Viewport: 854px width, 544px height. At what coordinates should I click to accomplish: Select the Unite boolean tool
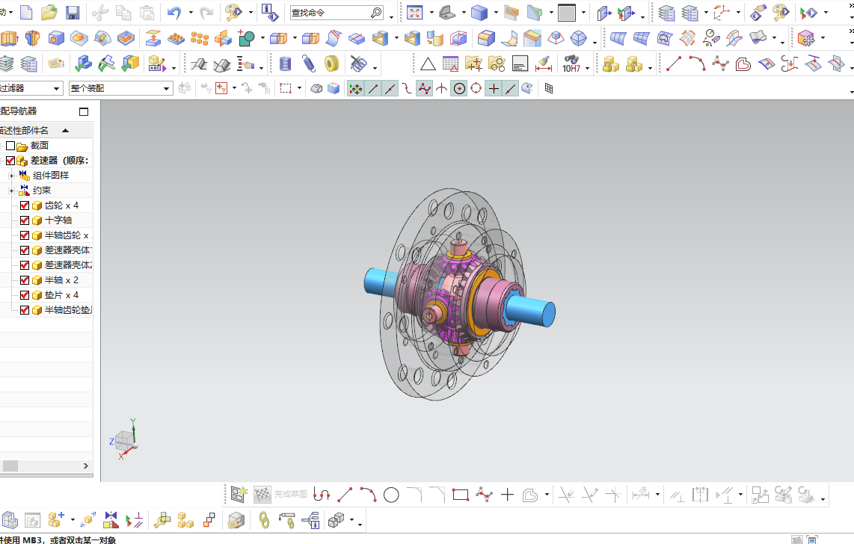point(247,38)
